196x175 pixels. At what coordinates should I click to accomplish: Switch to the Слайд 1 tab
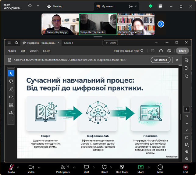[x=68, y=43]
